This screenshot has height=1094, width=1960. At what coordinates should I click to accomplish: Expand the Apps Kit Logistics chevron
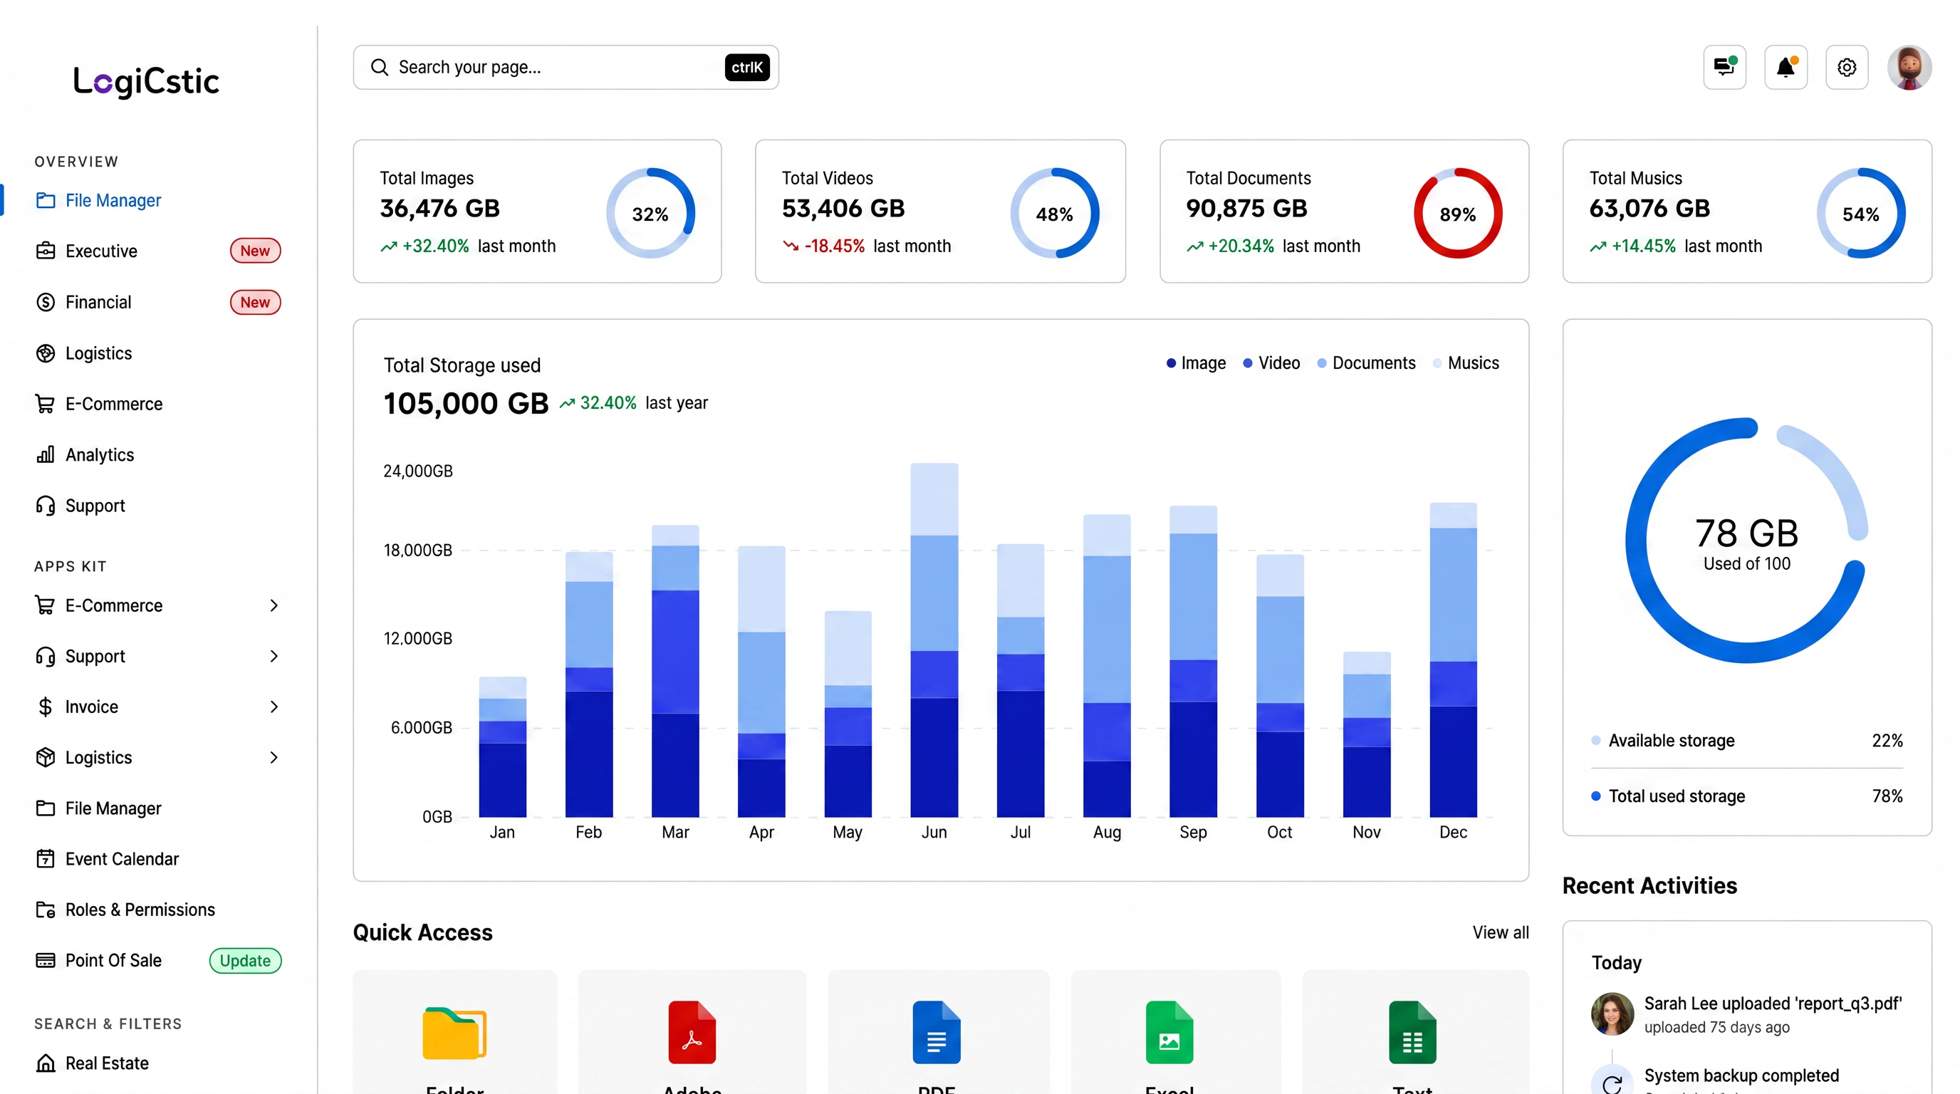274,758
